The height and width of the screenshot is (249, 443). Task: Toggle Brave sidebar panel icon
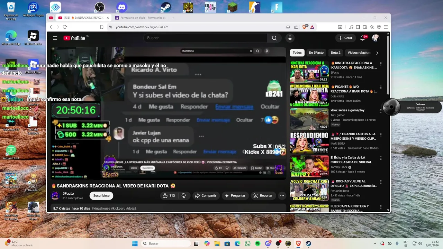358,27
